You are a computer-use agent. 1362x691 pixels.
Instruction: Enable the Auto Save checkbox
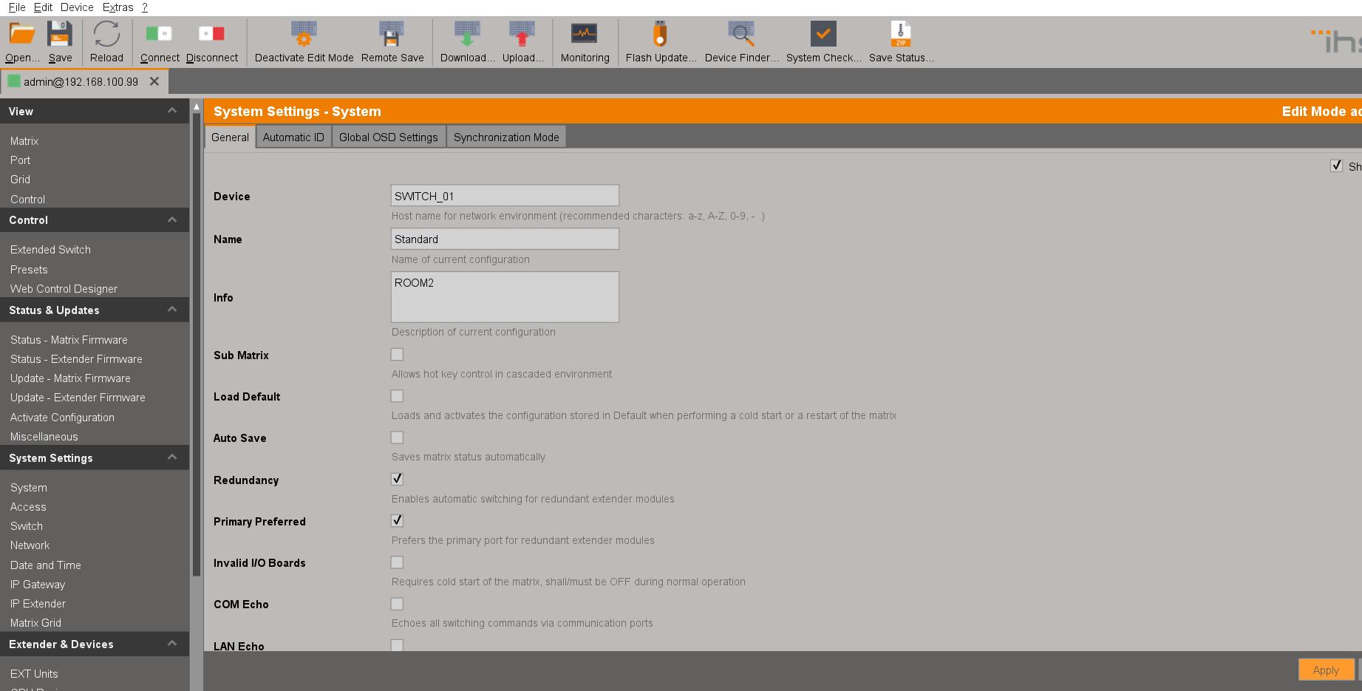[397, 438]
